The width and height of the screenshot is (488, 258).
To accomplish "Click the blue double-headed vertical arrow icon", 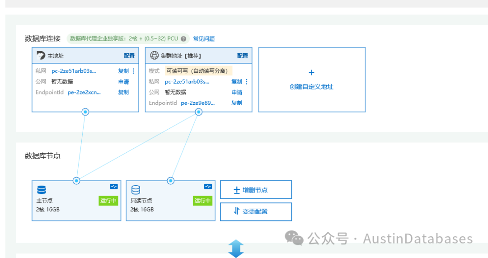I will [236, 249].
